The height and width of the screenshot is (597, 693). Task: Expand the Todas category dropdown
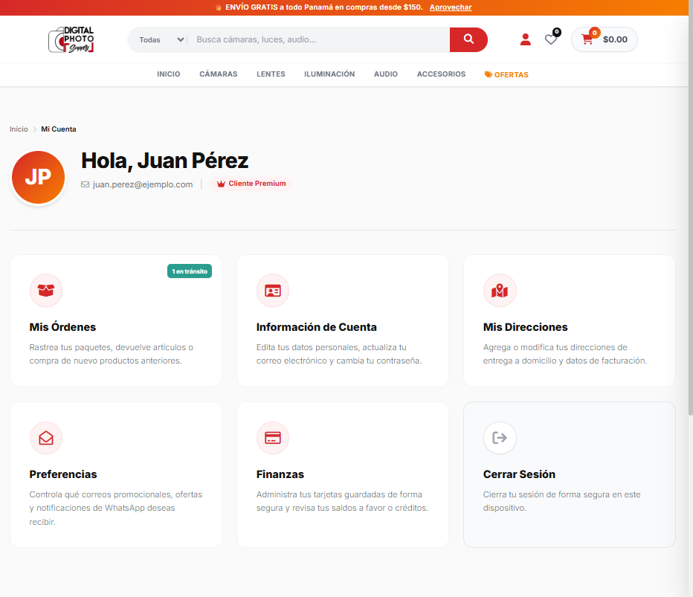click(161, 39)
